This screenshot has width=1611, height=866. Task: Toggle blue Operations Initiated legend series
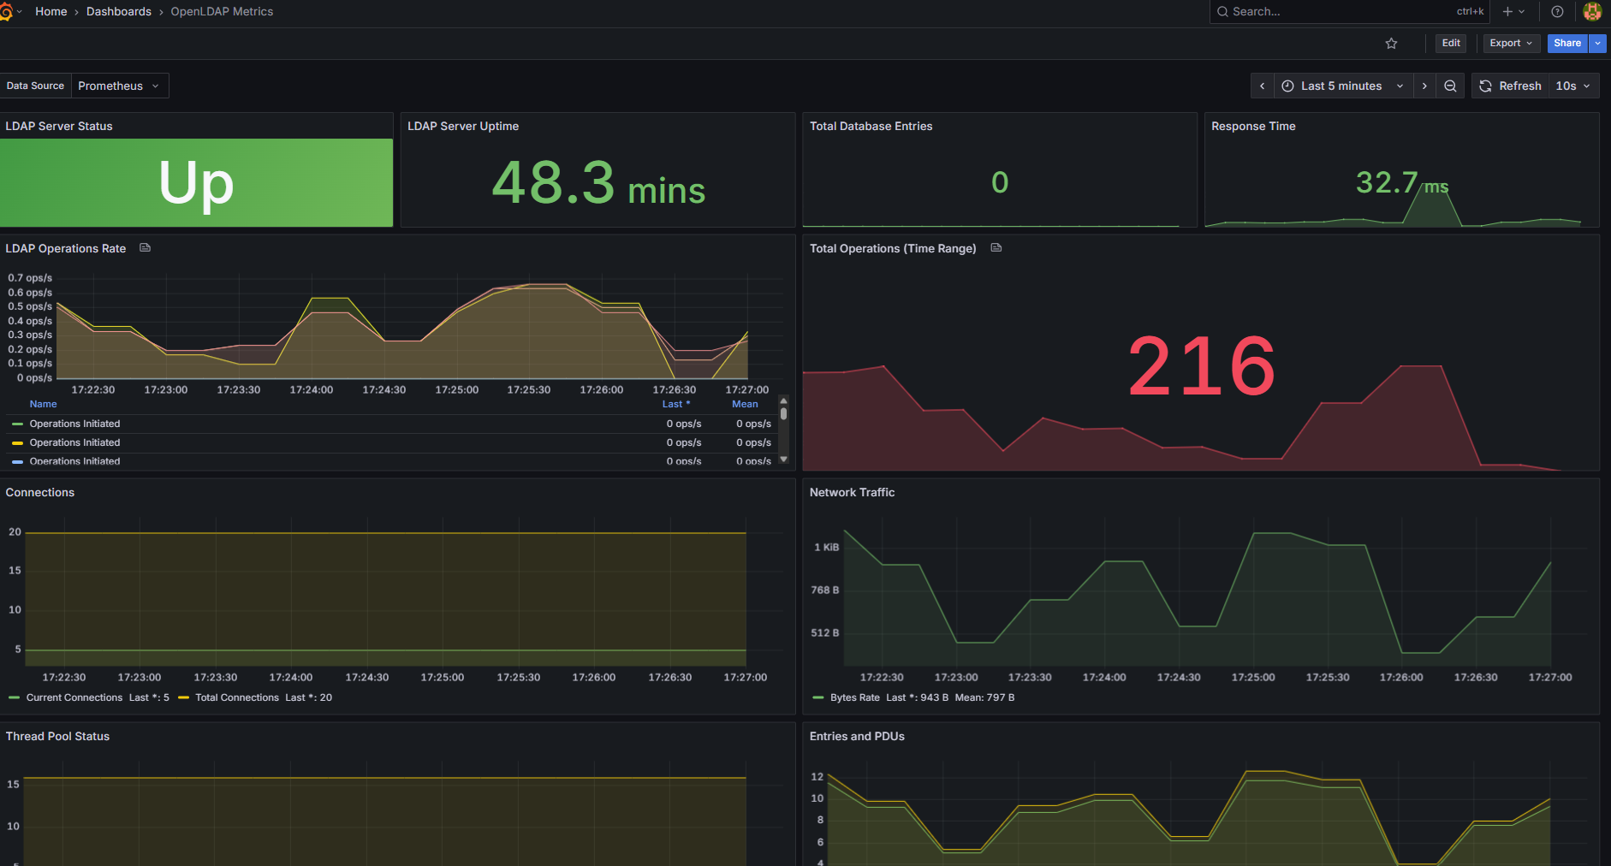[x=75, y=461]
